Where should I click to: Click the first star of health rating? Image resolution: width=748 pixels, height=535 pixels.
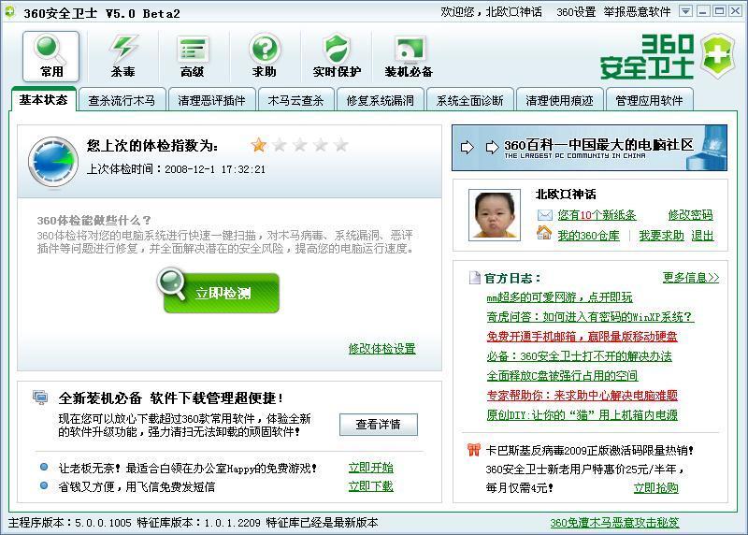pos(259,145)
